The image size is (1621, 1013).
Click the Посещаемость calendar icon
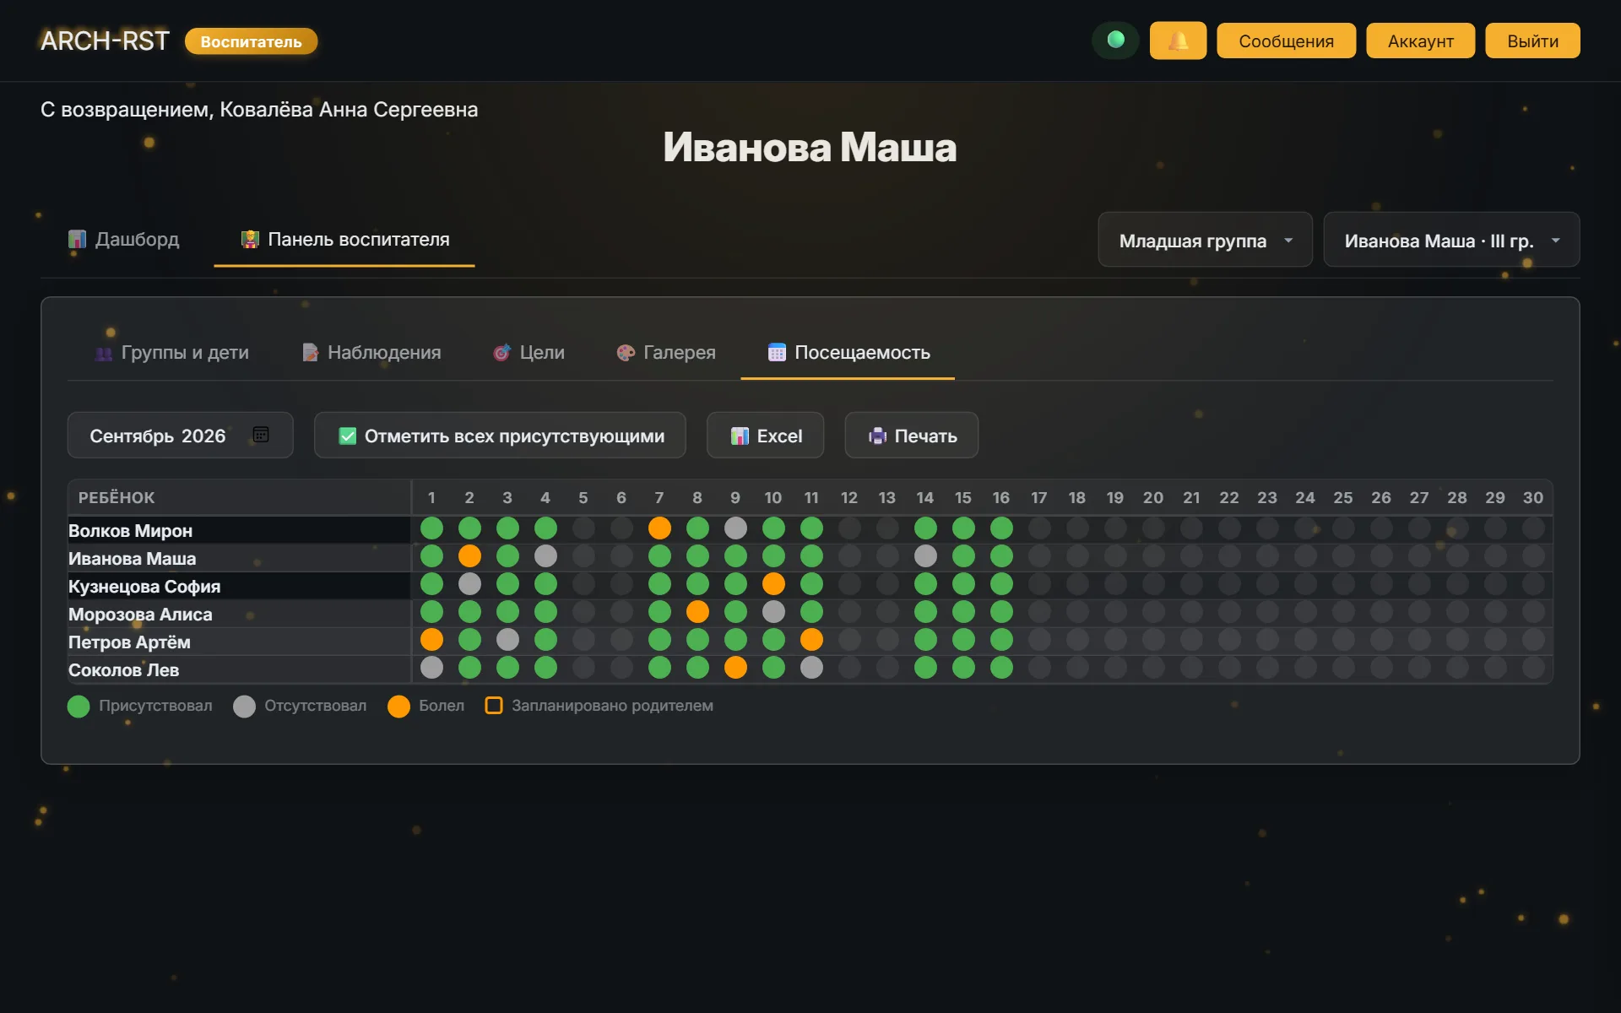[x=777, y=353]
